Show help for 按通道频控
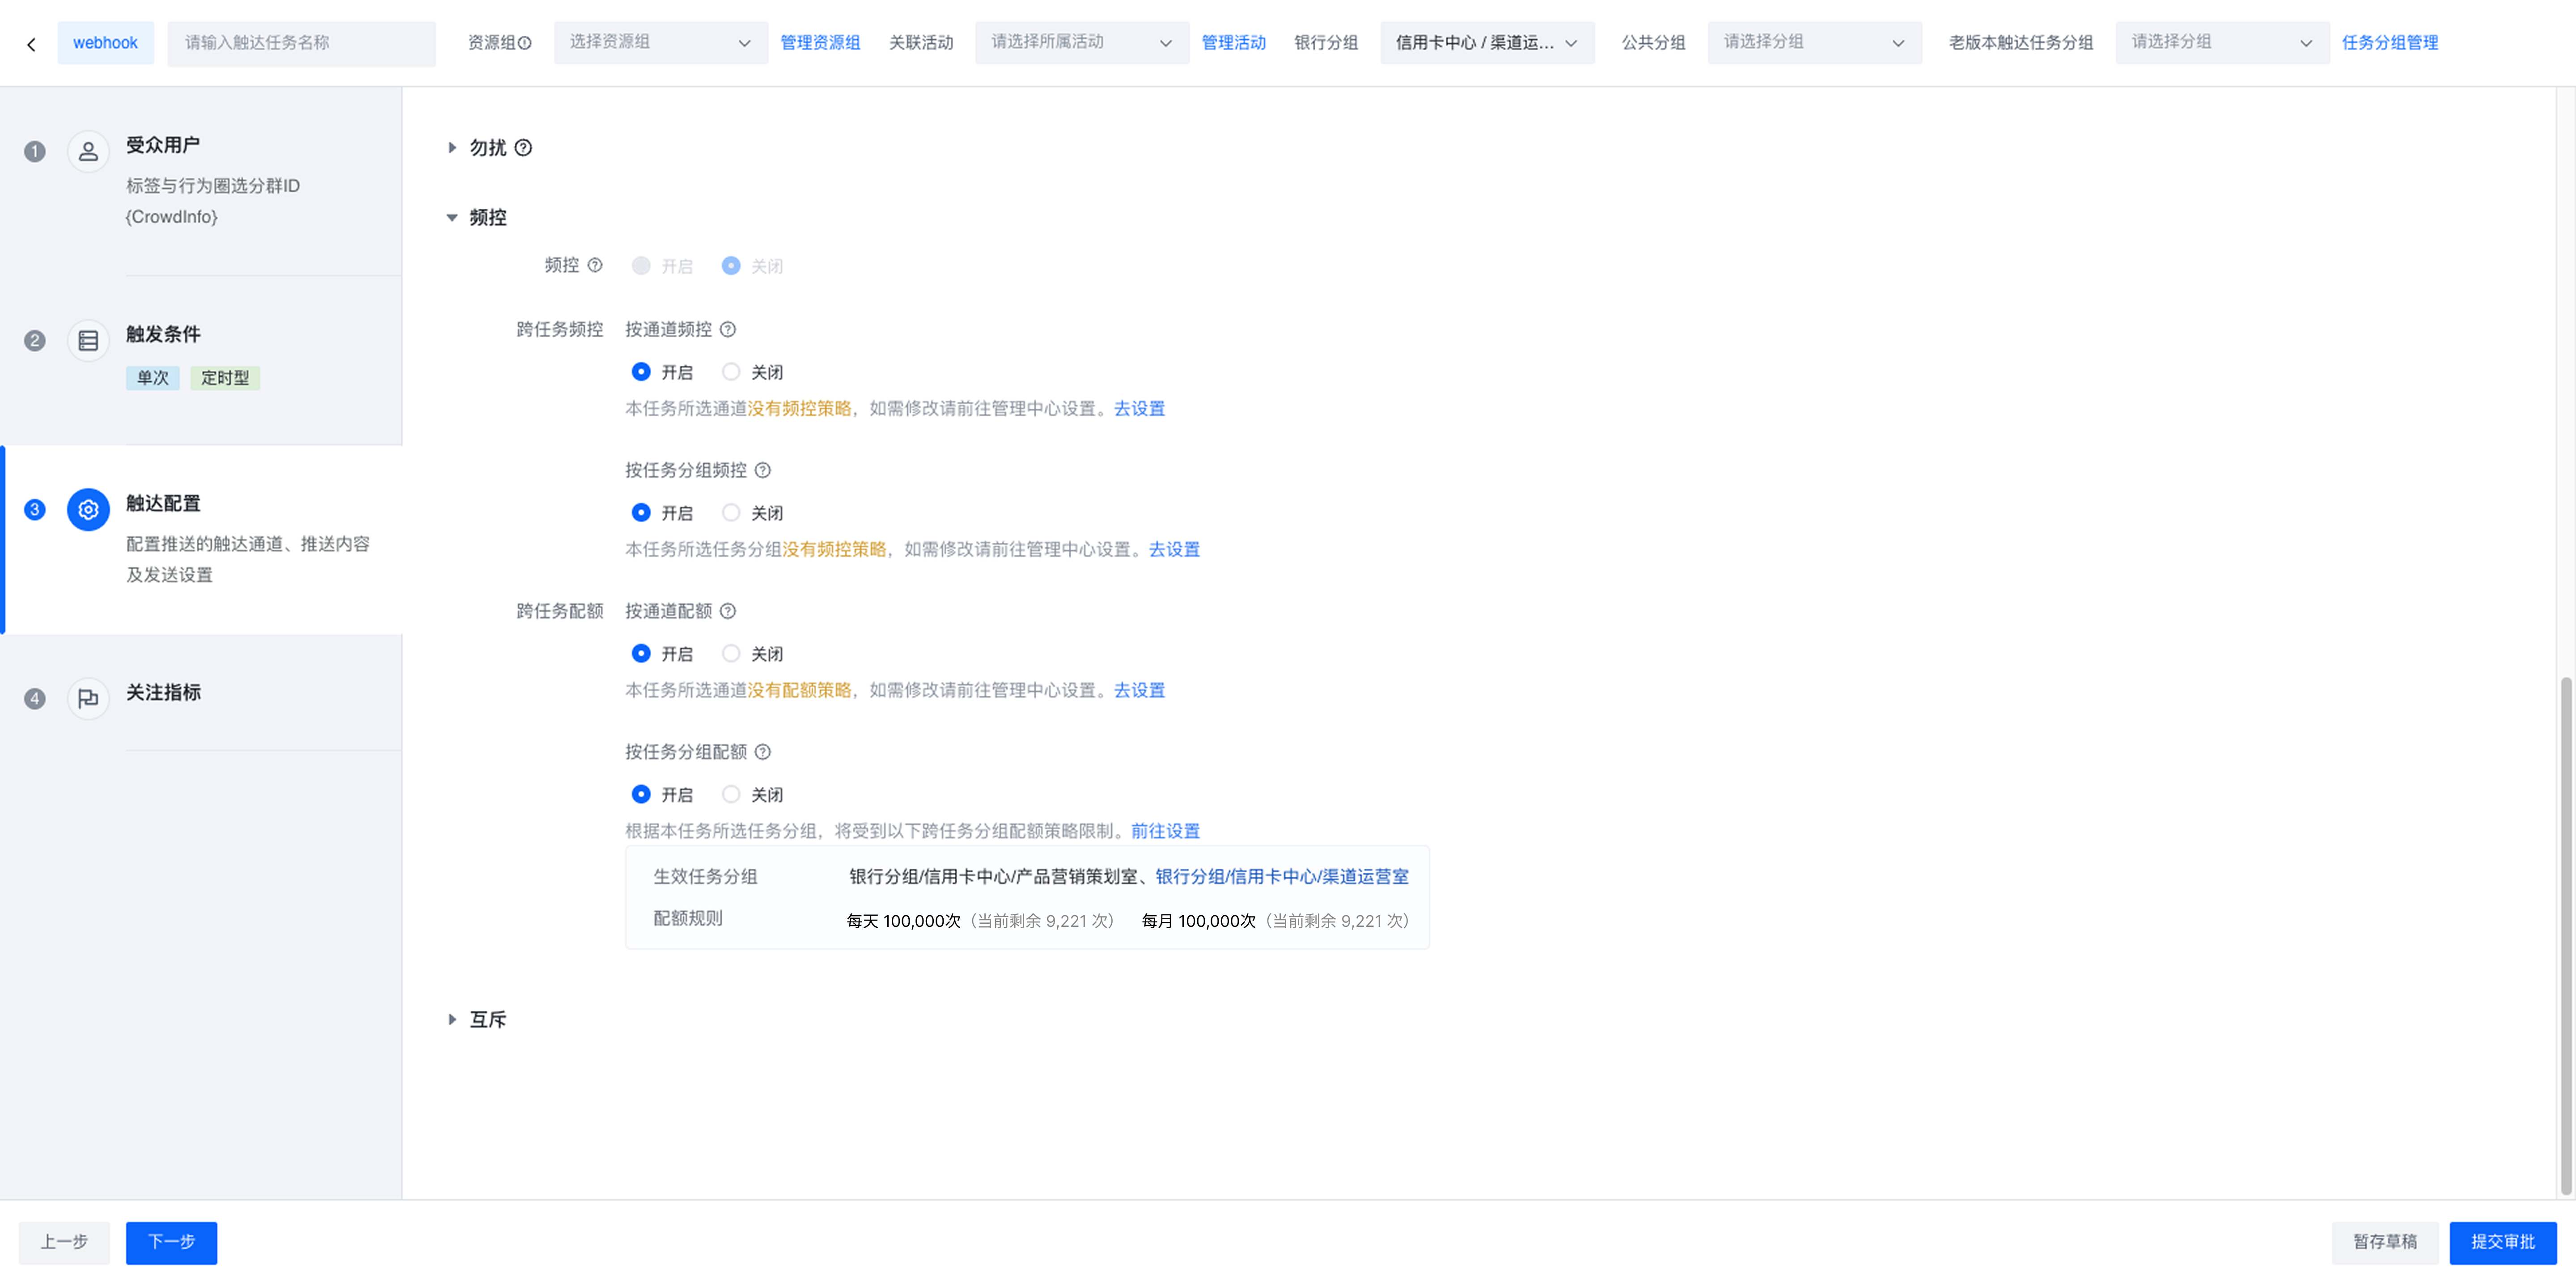The width and height of the screenshot is (2576, 1285). tap(728, 329)
